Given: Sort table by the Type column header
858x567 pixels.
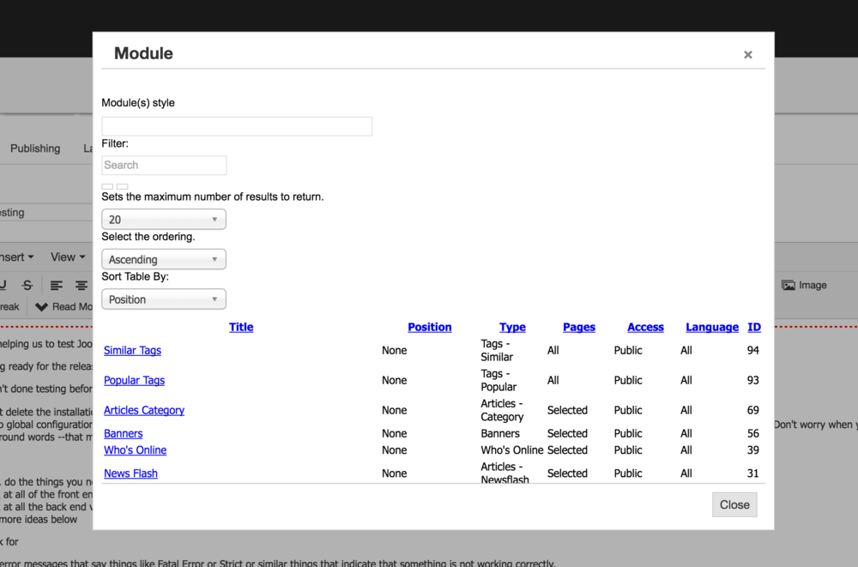Looking at the screenshot, I should tap(512, 328).
